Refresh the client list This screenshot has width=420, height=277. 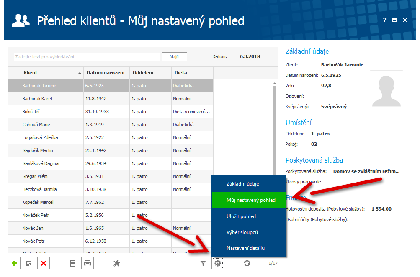(x=247, y=263)
